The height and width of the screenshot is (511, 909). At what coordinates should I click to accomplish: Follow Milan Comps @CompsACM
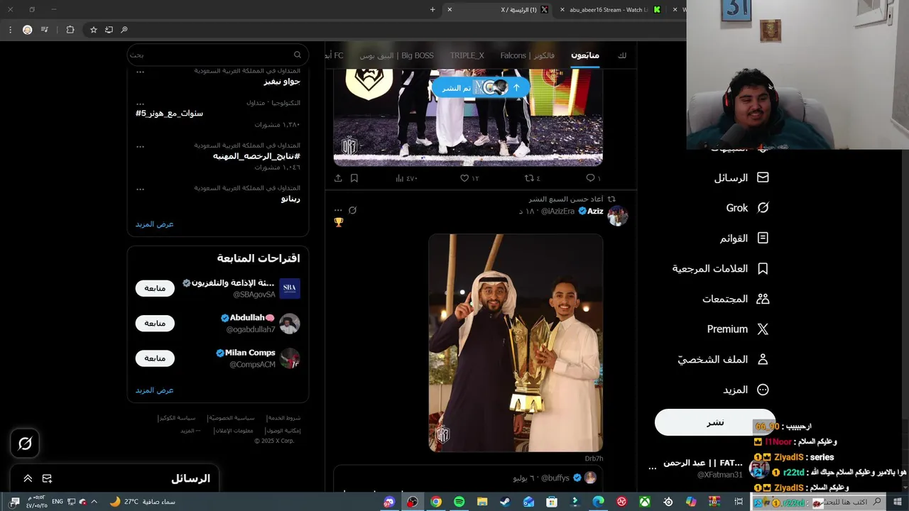point(155,358)
